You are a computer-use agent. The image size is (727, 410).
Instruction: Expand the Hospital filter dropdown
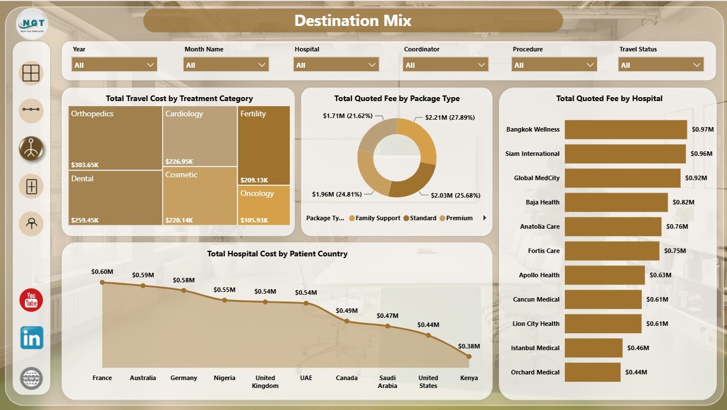coord(336,65)
